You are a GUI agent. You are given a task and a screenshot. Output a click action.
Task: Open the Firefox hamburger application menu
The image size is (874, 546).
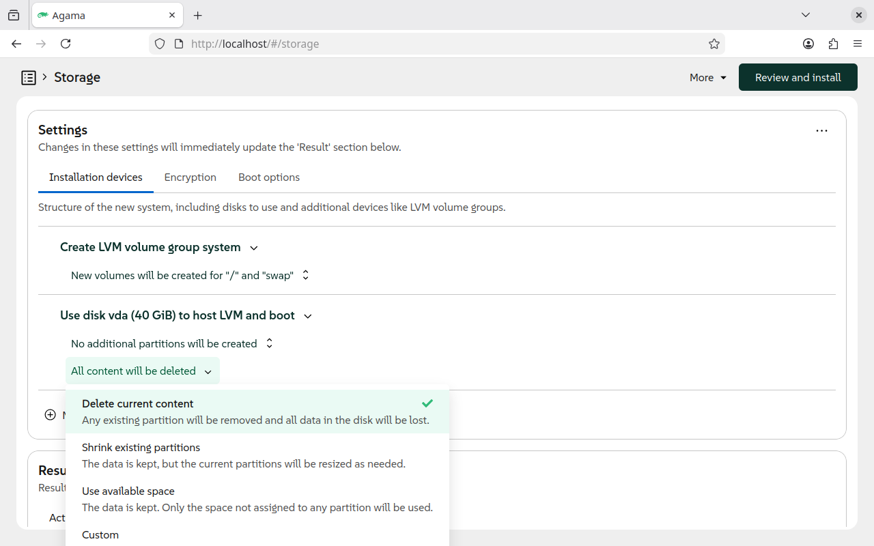click(x=858, y=44)
